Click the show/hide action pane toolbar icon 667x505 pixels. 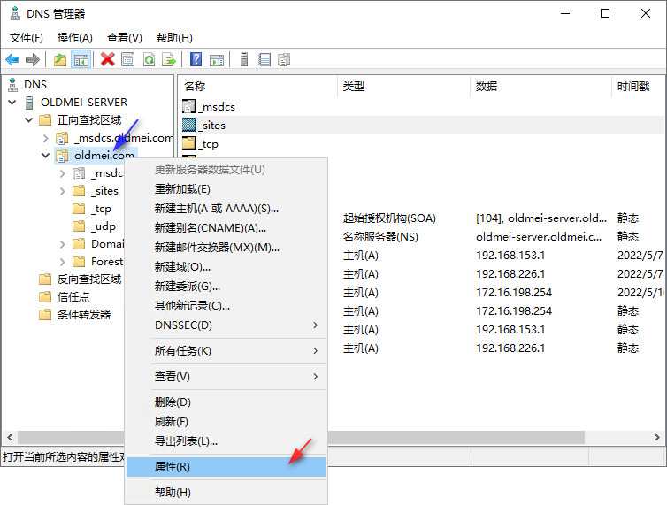pyautogui.click(x=217, y=60)
